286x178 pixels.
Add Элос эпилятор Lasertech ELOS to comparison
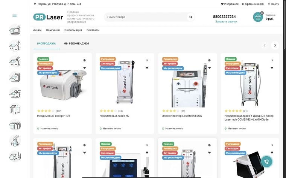[x=209, y=60]
